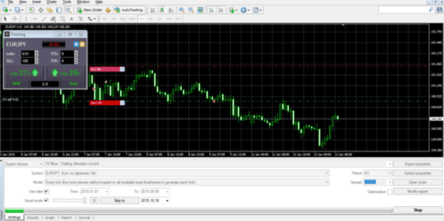Image resolution: width=444 pixels, height=221 pixels.
Task: Click the zoom in magnifier icon
Action: [x=181, y=10]
